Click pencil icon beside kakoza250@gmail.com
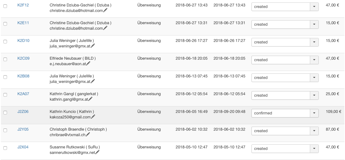This screenshot has width=345, height=160. [93, 117]
